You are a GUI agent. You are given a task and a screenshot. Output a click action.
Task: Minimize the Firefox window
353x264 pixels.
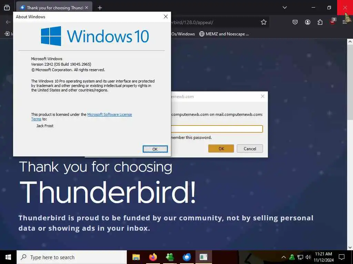tap(313, 8)
